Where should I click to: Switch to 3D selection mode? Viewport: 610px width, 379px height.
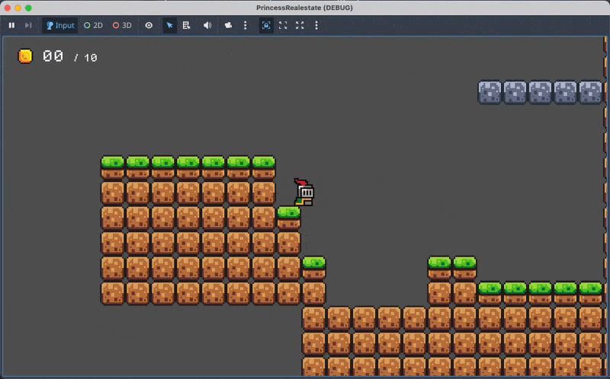click(x=122, y=25)
